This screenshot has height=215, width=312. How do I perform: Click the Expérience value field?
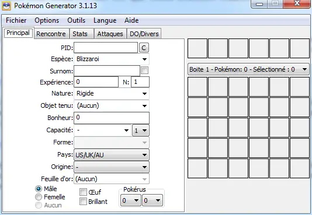pyautogui.click(x=96, y=82)
